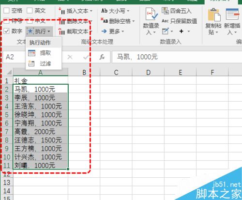Screen dimensions: 242x200
Task: Select column A header
Action: coord(41,72)
